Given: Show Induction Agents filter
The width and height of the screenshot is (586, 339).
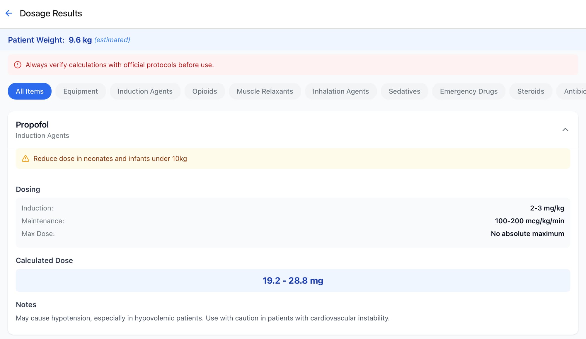Looking at the screenshot, I should click(x=145, y=91).
